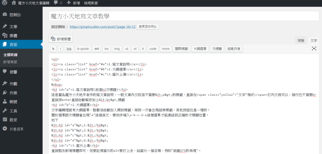This screenshot has width=322, height=154.
Task: Click the 關閉標籤 button
Action: click(x=181, y=49)
